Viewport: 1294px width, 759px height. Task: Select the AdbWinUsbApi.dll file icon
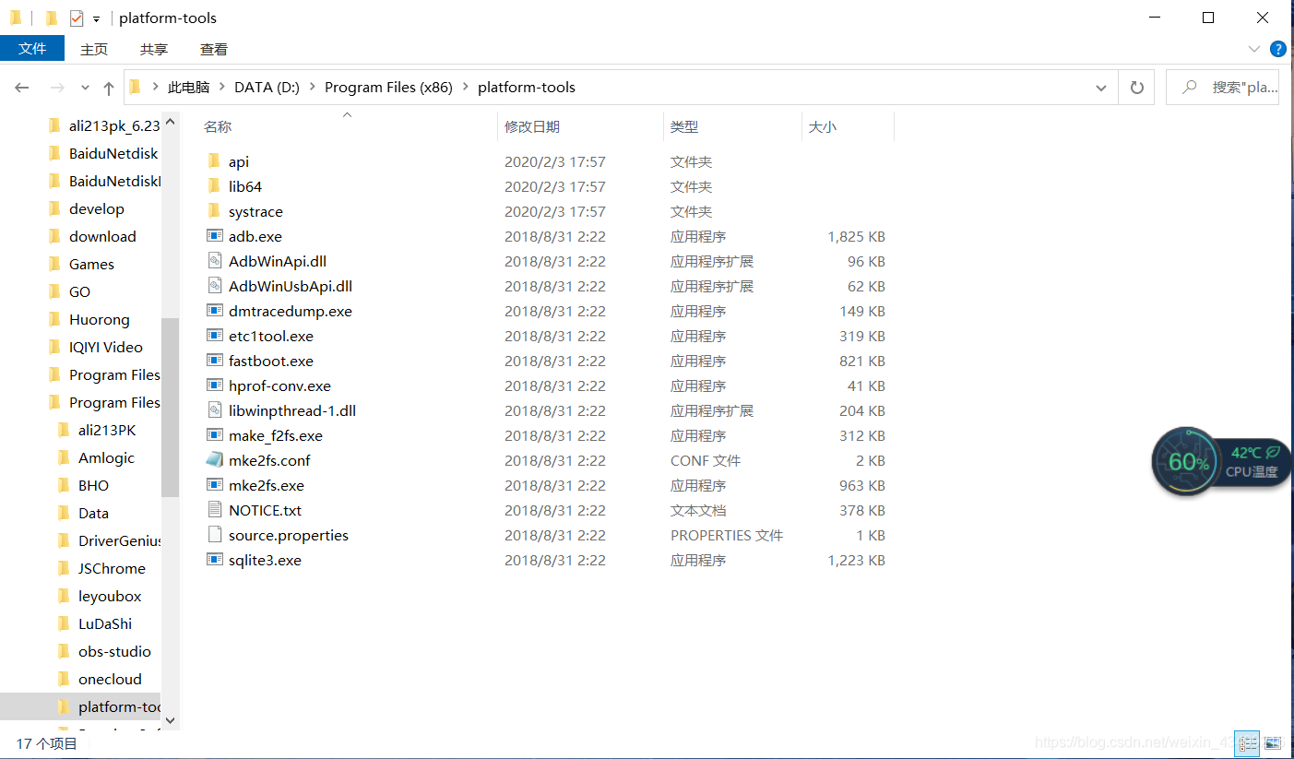pyautogui.click(x=214, y=286)
